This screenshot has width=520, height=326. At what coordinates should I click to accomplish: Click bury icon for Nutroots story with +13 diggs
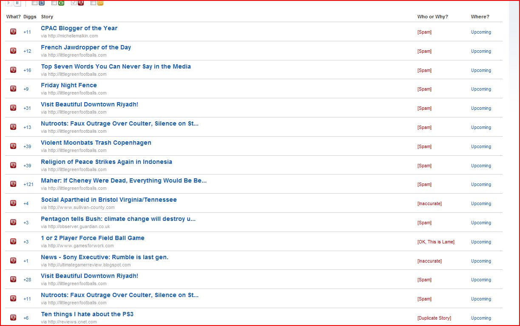[x=13, y=127]
